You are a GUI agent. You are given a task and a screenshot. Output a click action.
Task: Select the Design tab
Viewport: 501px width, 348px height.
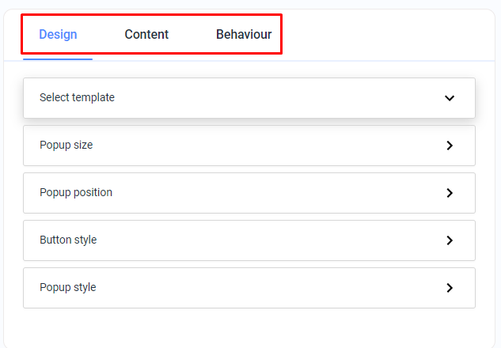[x=58, y=35]
